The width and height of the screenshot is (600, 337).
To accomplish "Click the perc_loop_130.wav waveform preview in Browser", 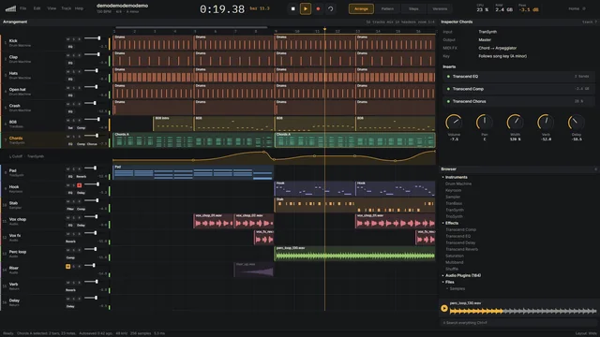I will click(523, 311).
